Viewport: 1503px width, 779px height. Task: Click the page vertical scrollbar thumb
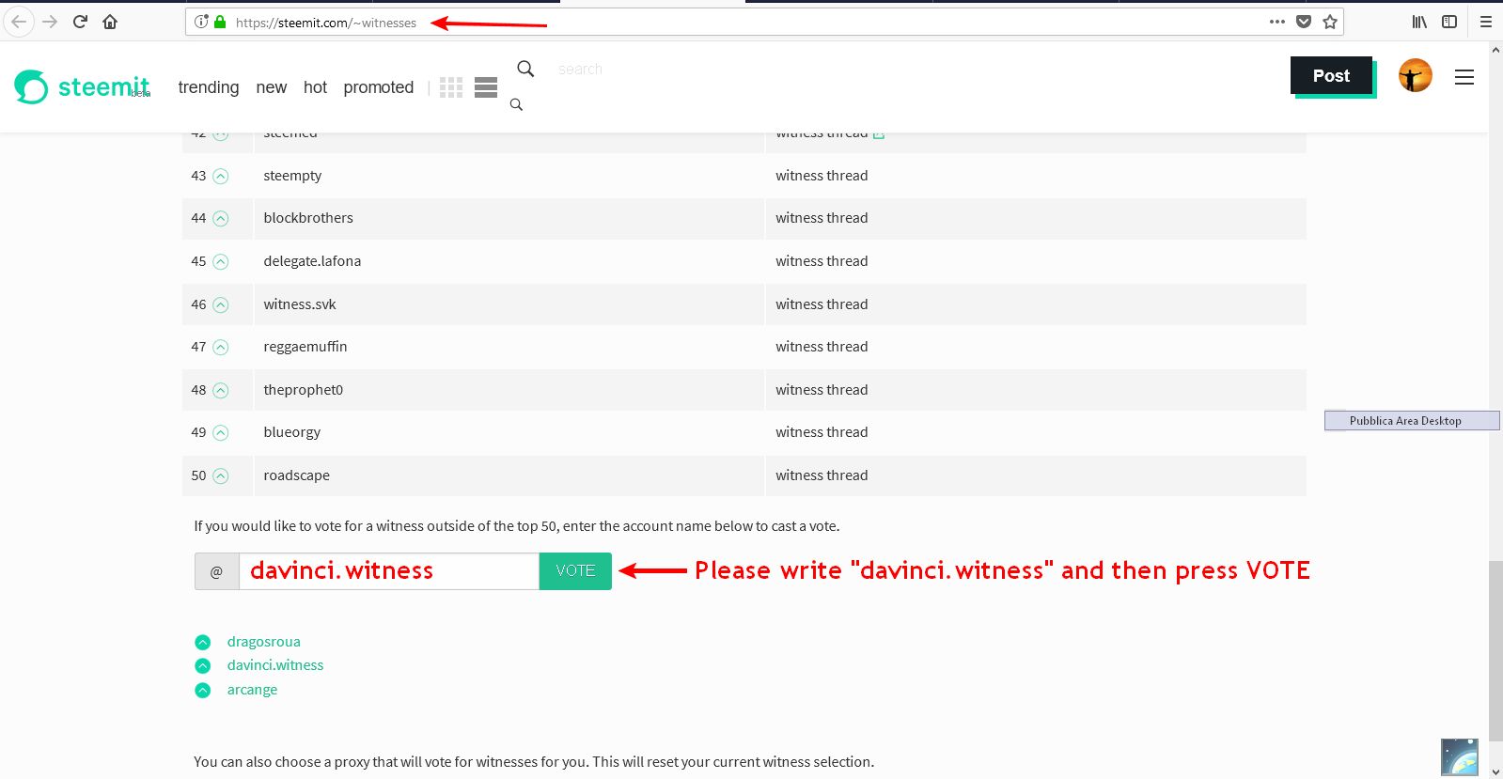1495,650
